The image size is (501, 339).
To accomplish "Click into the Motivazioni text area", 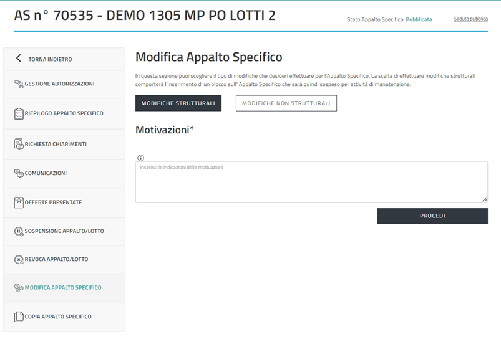I will tap(311, 182).
